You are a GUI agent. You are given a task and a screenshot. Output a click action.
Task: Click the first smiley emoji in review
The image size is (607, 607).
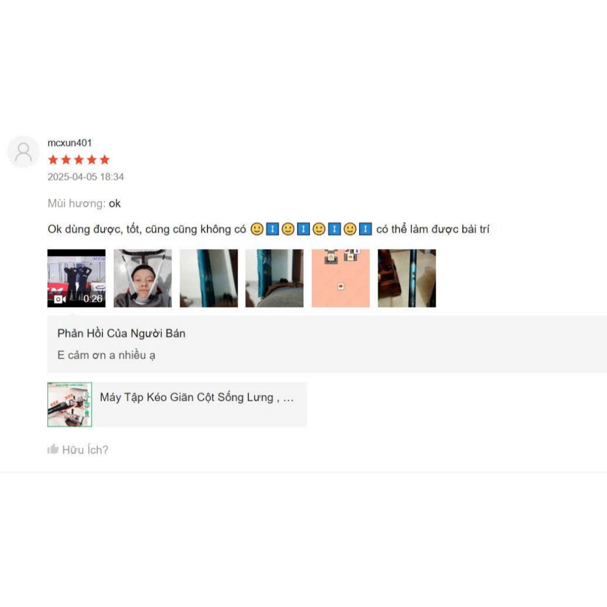click(x=257, y=229)
